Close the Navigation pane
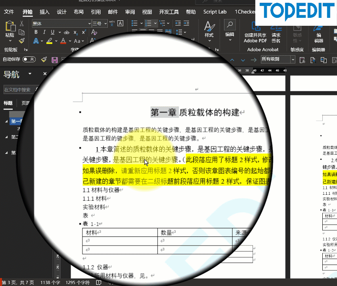Viewport: 337px width, 286px height. 45,74
